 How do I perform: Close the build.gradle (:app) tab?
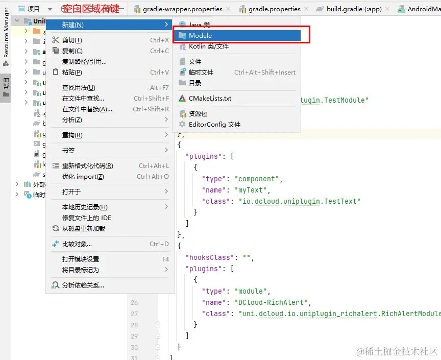387,9
